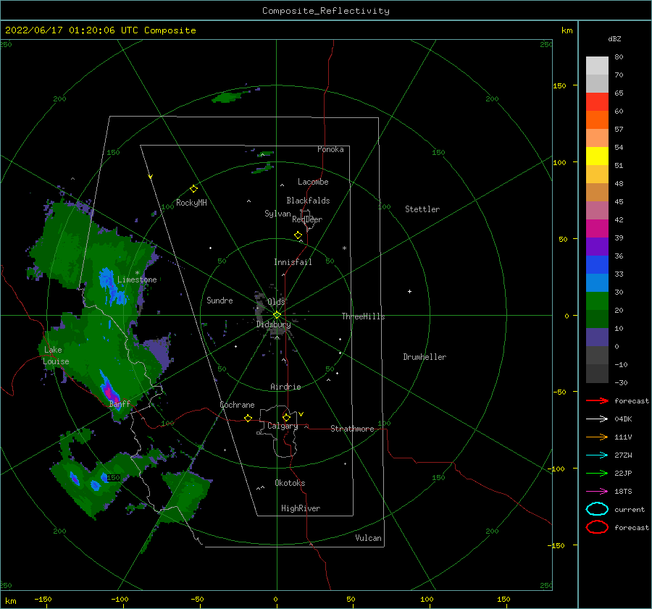Click the Banff label on the map
This screenshot has height=609, width=652.
tap(120, 404)
